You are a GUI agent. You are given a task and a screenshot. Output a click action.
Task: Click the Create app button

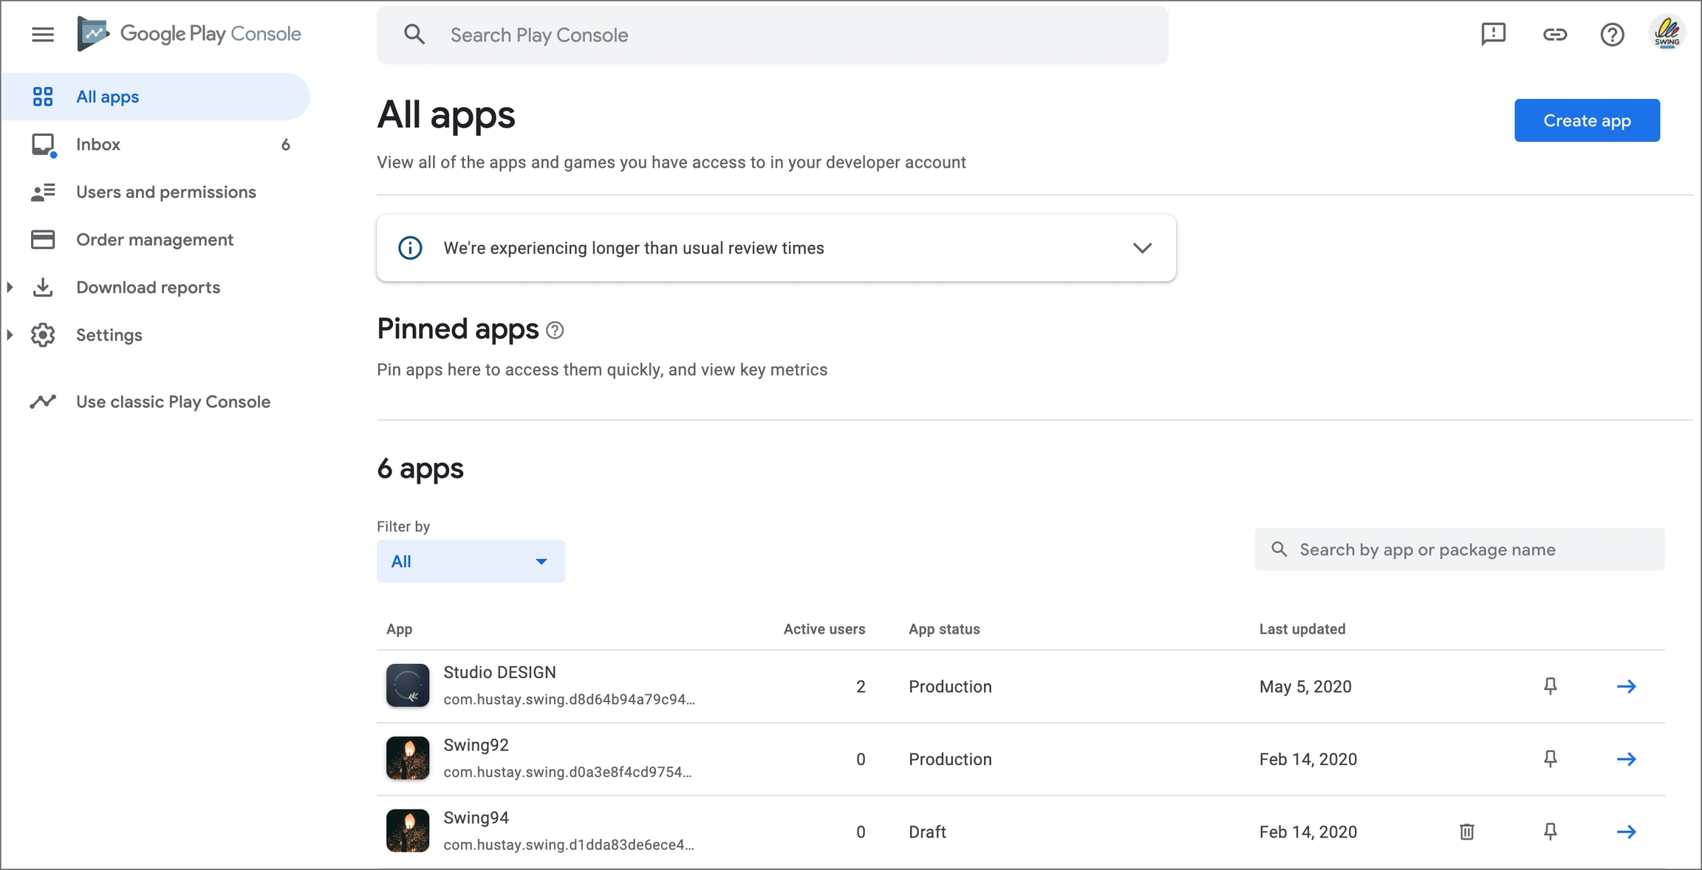[x=1587, y=120]
